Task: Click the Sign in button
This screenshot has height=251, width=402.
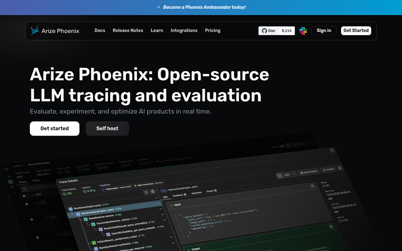Action: tap(324, 31)
